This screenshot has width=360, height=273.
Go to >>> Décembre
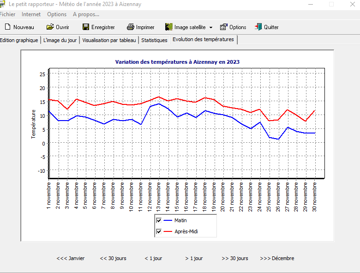tap(277, 258)
